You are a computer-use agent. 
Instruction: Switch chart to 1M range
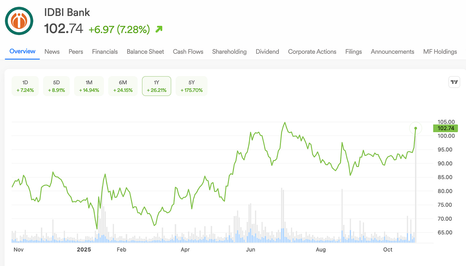tap(89, 86)
